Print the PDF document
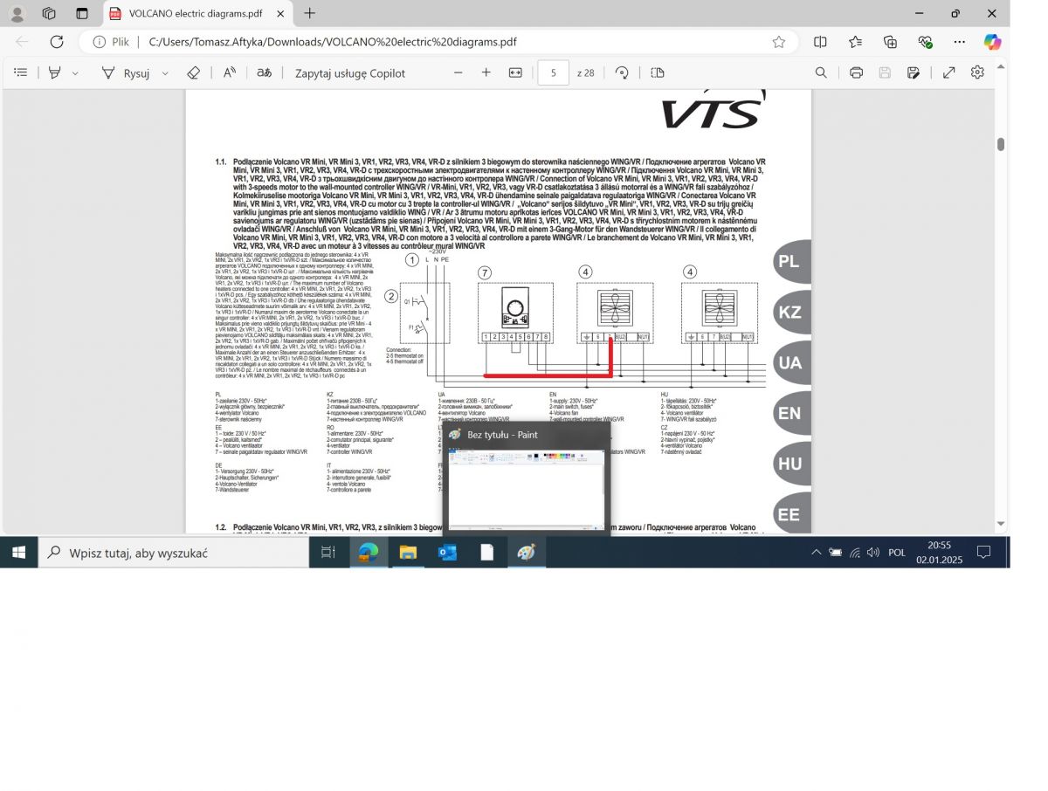The height and width of the screenshot is (791, 1048). pos(856,73)
